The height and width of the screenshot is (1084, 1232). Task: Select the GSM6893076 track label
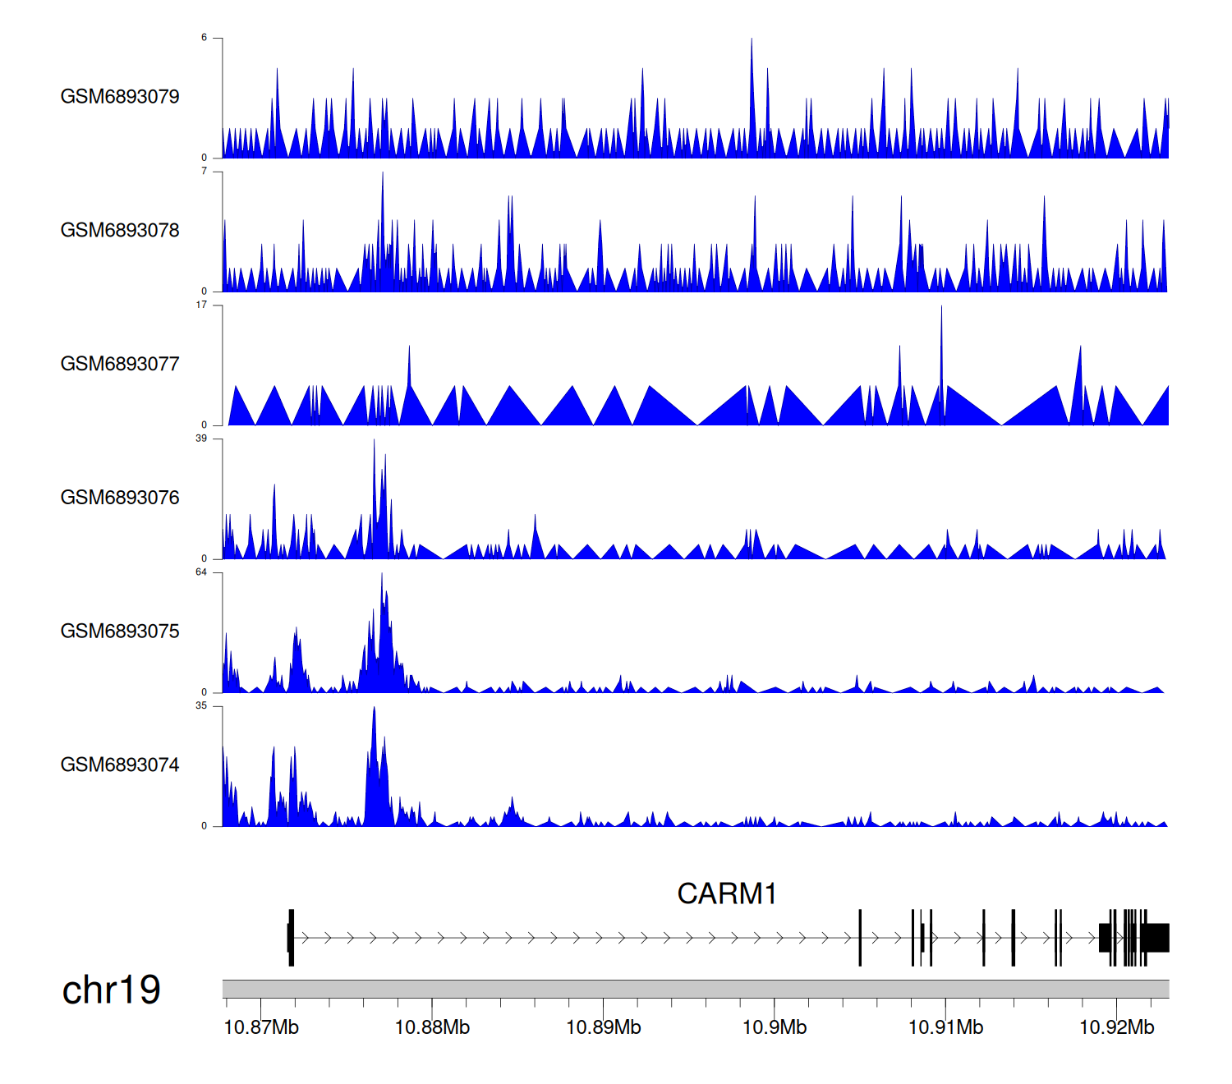(x=120, y=498)
